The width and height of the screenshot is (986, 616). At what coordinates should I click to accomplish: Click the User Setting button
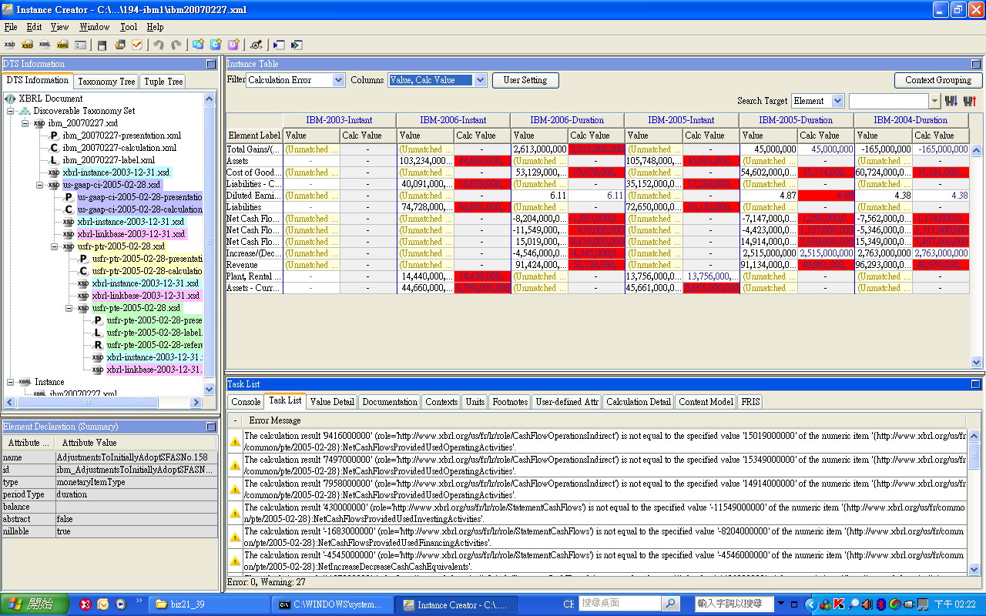[x=525, y=80]
